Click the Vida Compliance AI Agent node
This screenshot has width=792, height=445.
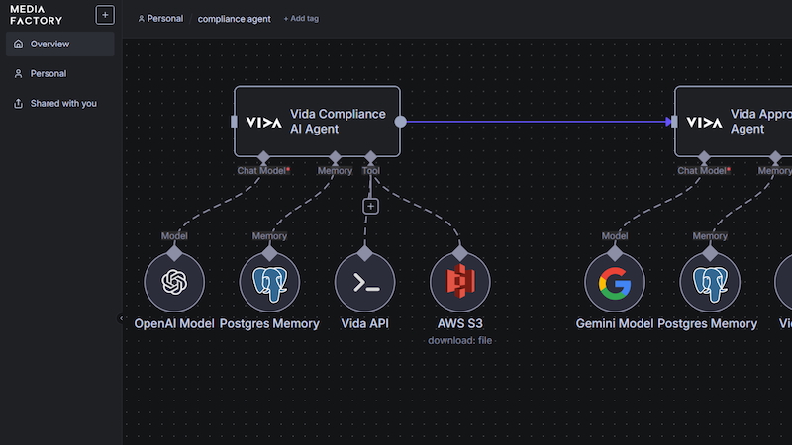317,122
